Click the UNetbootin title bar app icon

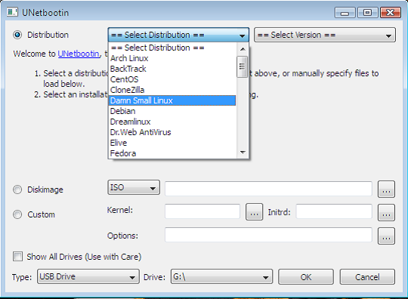click(x=12, y=12)
